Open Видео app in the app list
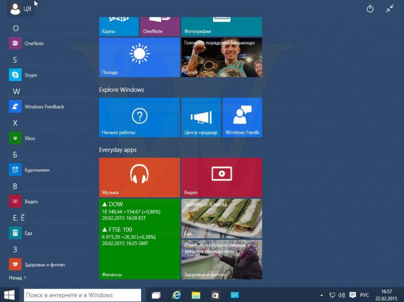 pyautogui.click(x=50, y=201)
